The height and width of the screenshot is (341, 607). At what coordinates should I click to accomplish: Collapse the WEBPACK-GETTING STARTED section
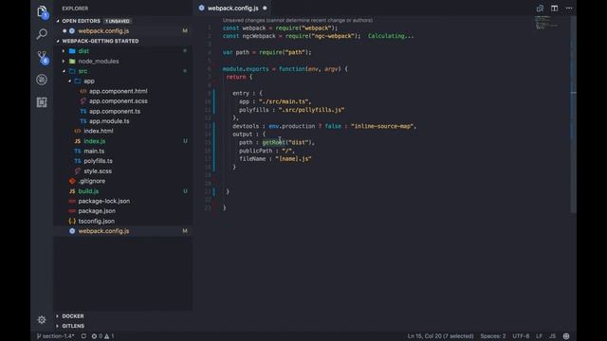101,41
